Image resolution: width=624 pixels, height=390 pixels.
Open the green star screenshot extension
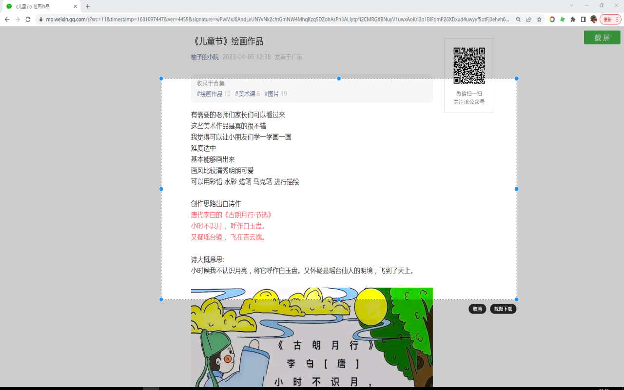click(x=563, y=19)
